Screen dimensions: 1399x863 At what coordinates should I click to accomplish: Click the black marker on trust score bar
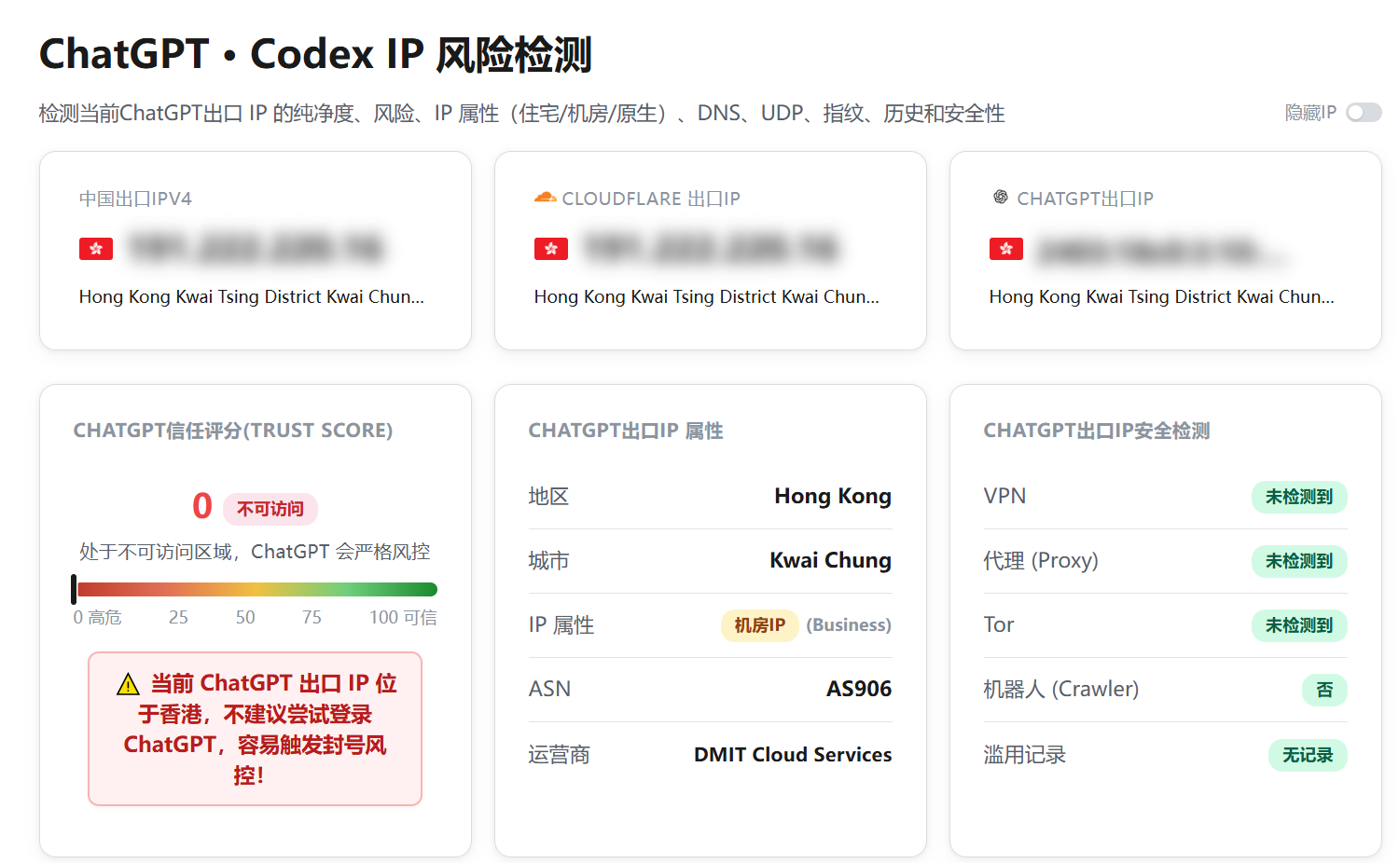click(74, 589)
